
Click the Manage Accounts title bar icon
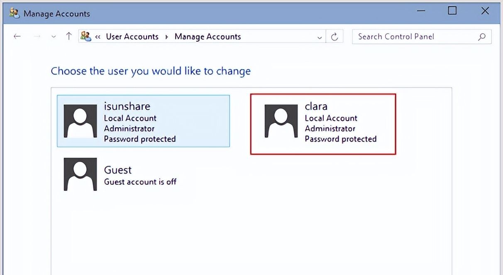(13, 13)
